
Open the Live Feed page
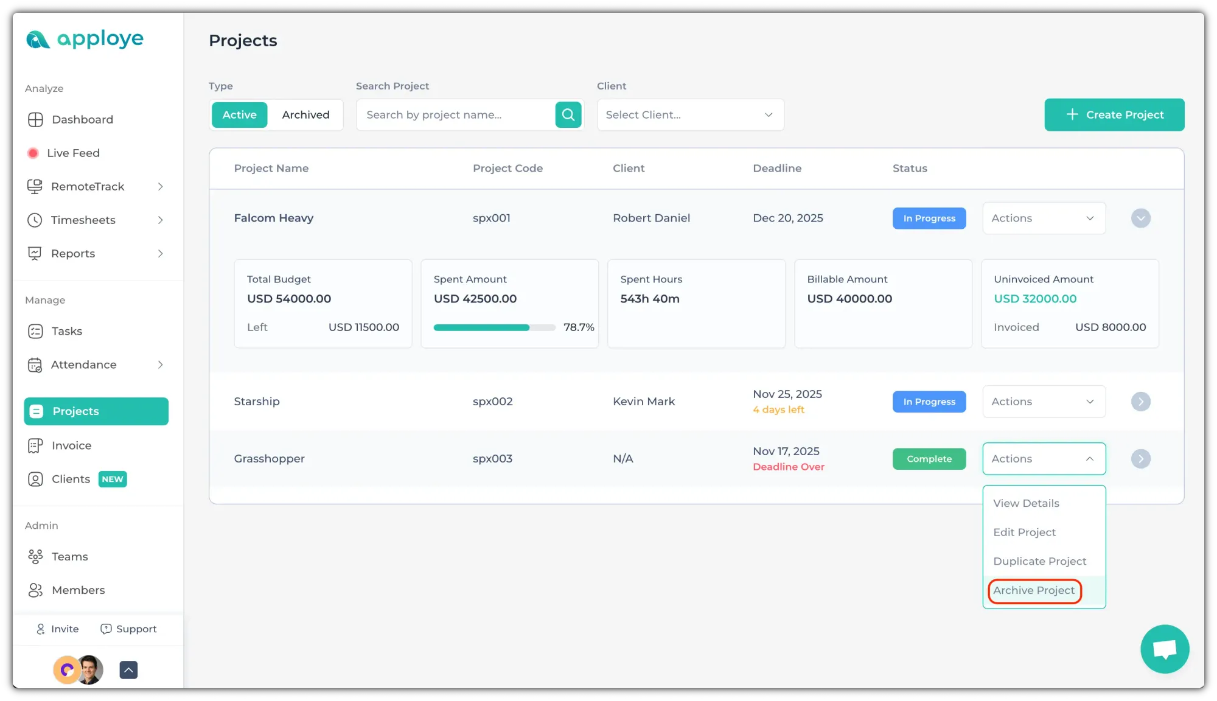pos(73,153)
